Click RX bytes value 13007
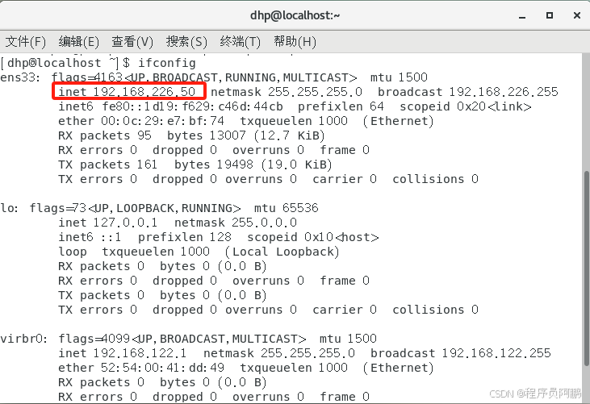This screenshot has height=404, width=590. pyautogui.click(x=228, y=135)
